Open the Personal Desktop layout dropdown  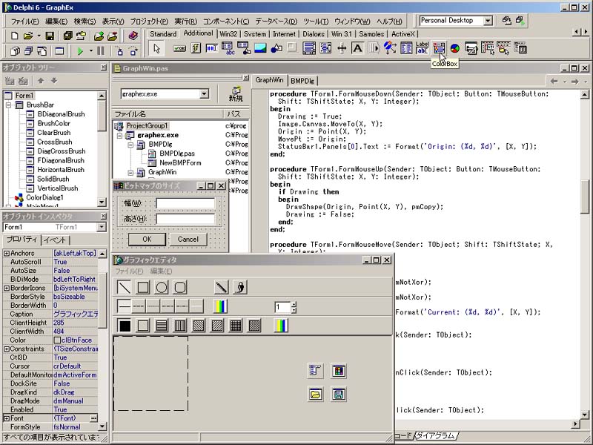click(488, 21)
